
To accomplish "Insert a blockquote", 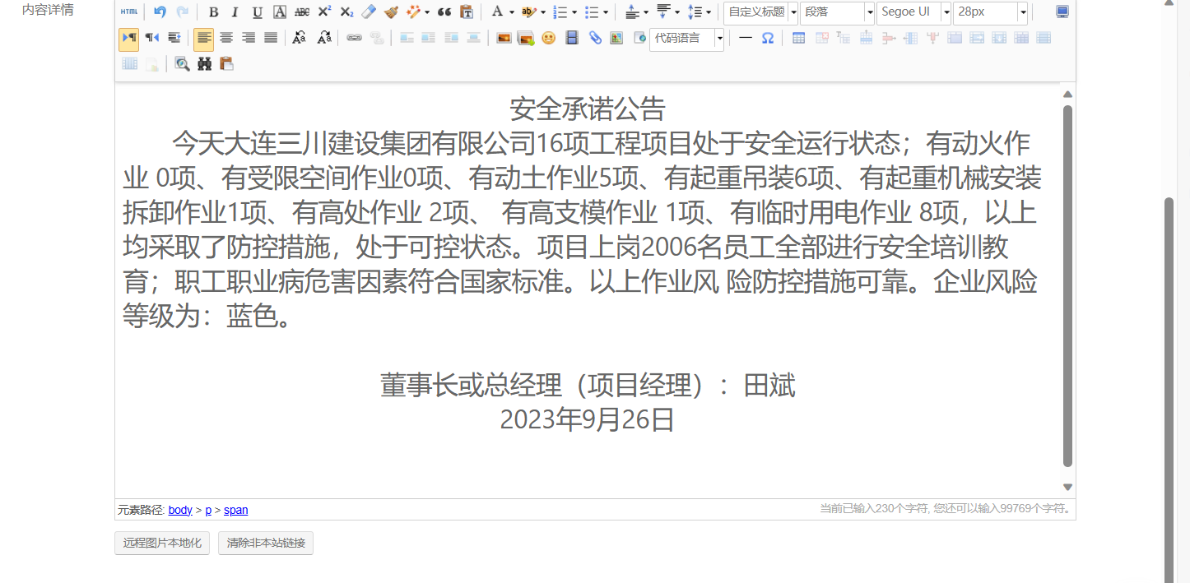I will coord(444,12).
